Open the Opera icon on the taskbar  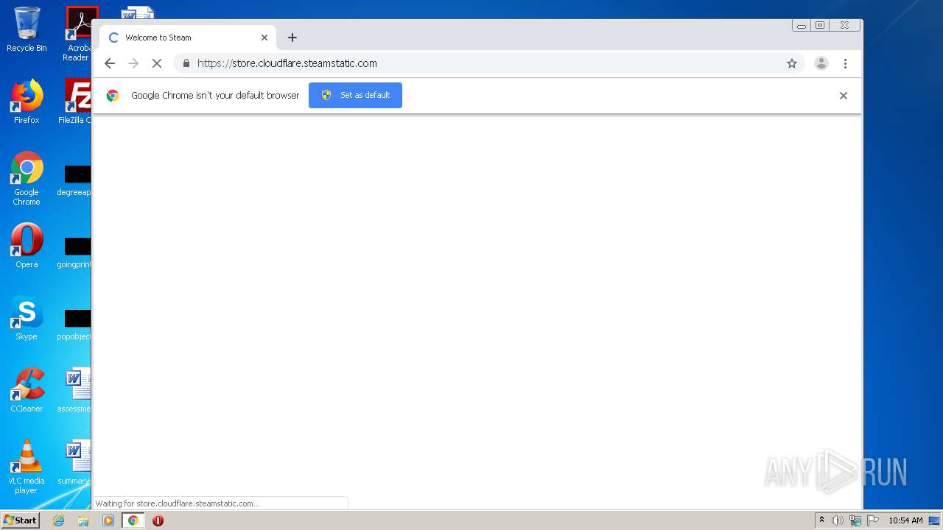158,520
